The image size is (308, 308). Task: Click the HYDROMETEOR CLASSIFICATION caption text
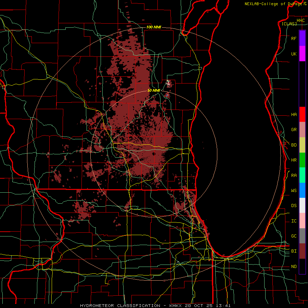[x=120, y=306]
